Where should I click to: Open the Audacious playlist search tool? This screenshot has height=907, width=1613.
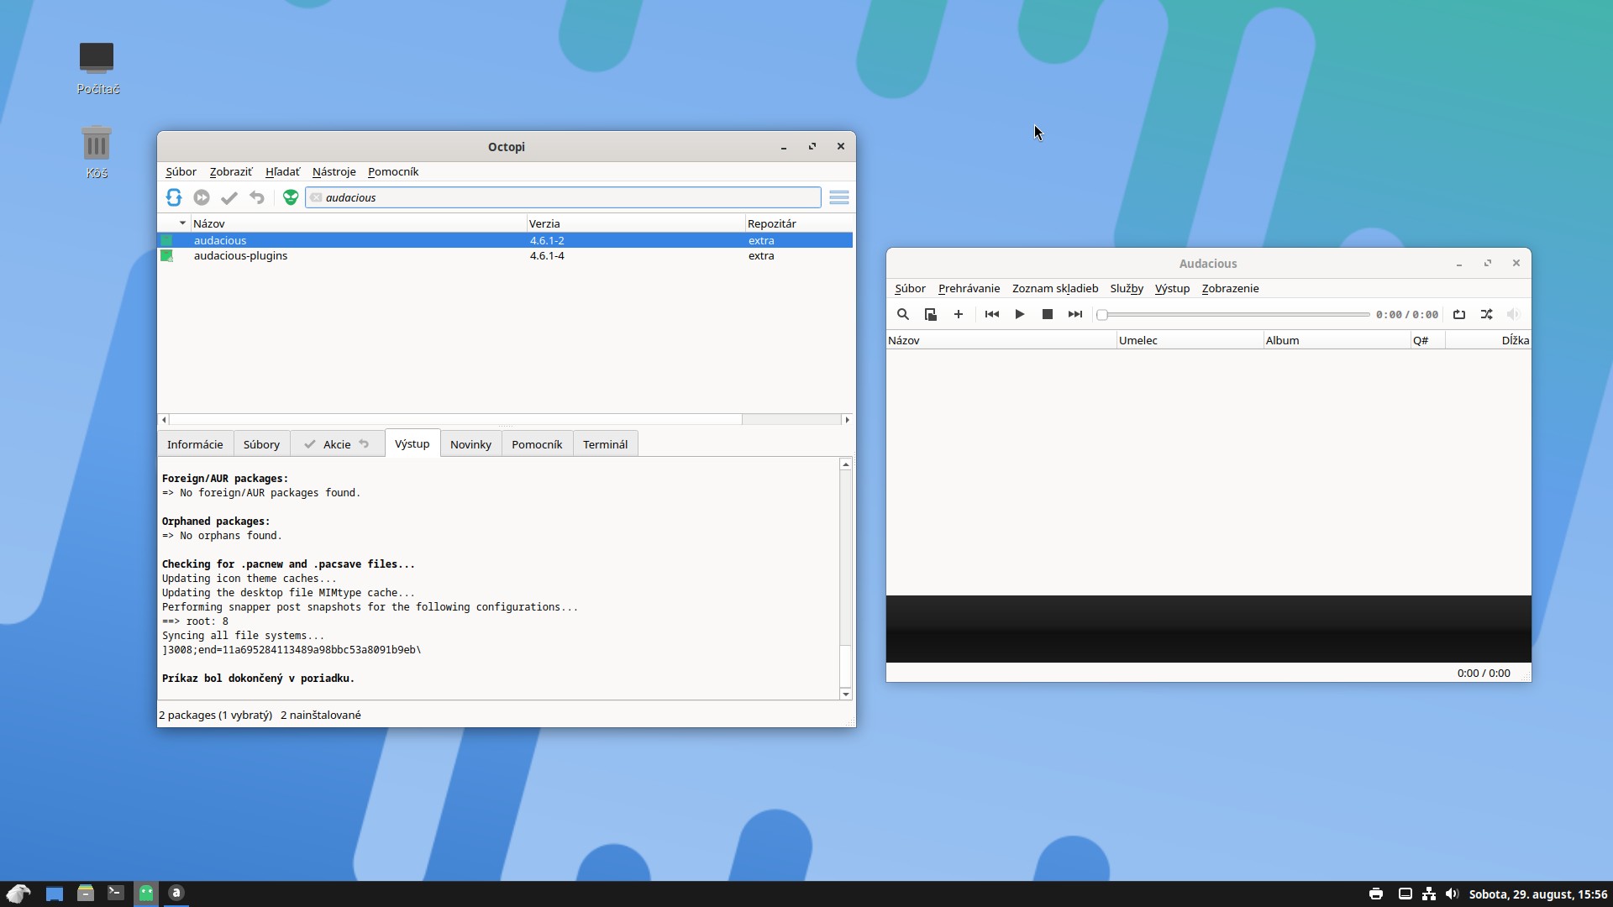(903, 314)
